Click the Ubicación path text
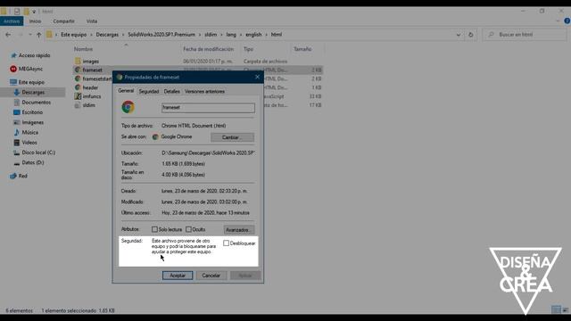 point(208,152)
